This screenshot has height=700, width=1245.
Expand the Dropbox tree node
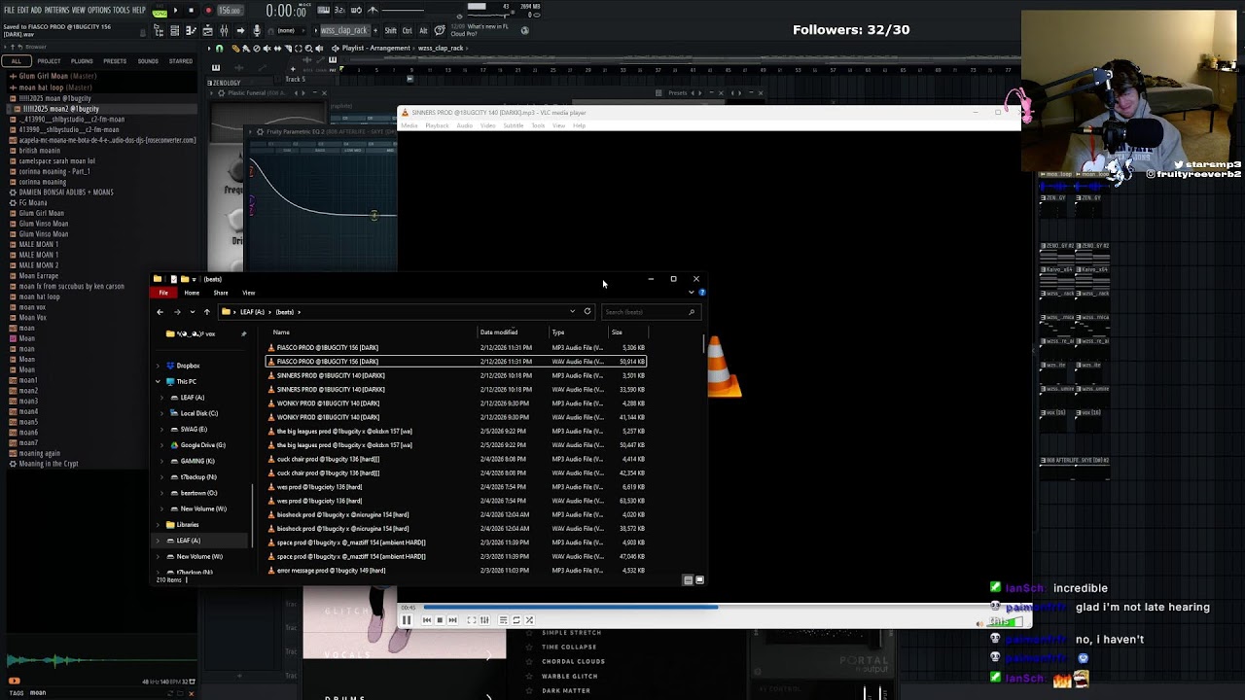pyautogui.click(x=158, y=366)
